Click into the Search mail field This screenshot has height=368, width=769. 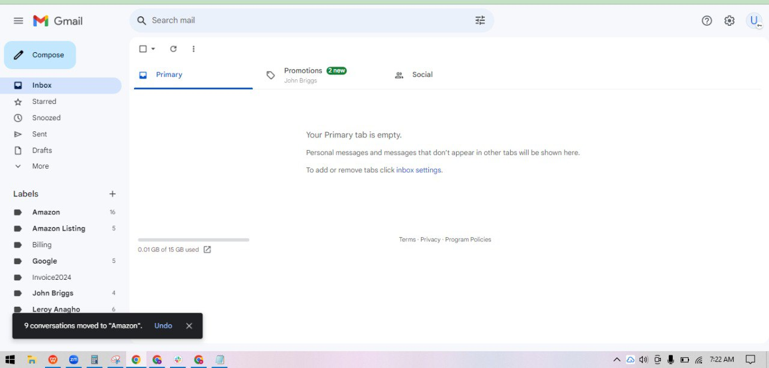coord(309,20)
